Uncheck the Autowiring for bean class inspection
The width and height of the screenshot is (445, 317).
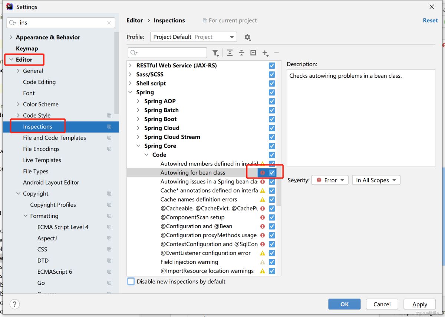pyautogui.click(x=272, y=173)
